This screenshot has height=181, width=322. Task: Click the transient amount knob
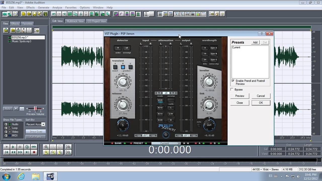pyautogui.click(x=123, y=82)
